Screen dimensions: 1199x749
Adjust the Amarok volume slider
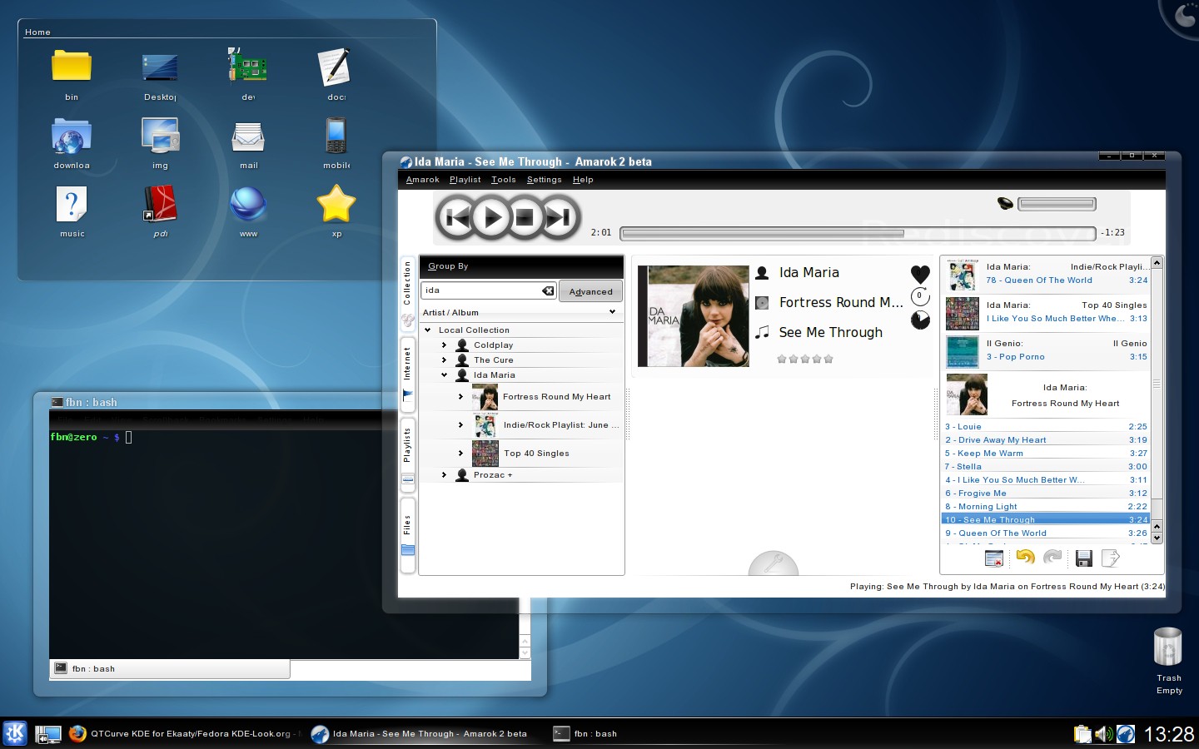coord(1057,204)
